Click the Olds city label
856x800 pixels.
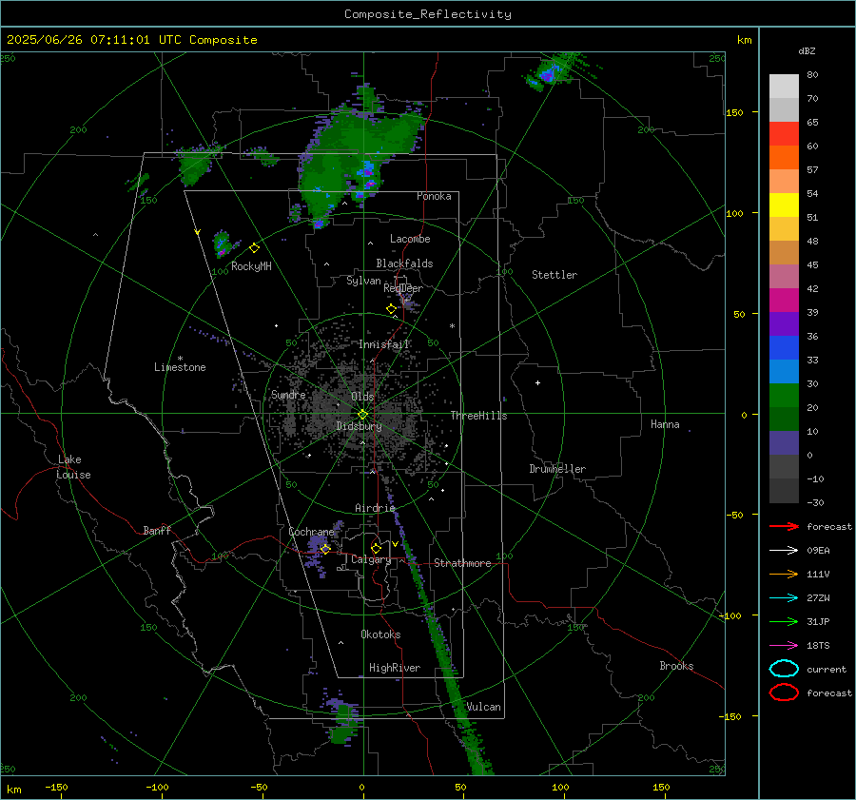[362, 397]
